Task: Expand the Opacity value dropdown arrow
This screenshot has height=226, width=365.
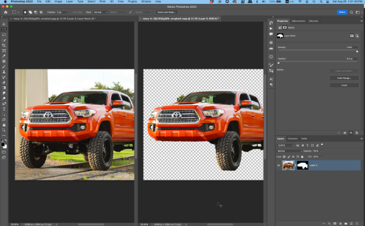Action: pos(321,151)
